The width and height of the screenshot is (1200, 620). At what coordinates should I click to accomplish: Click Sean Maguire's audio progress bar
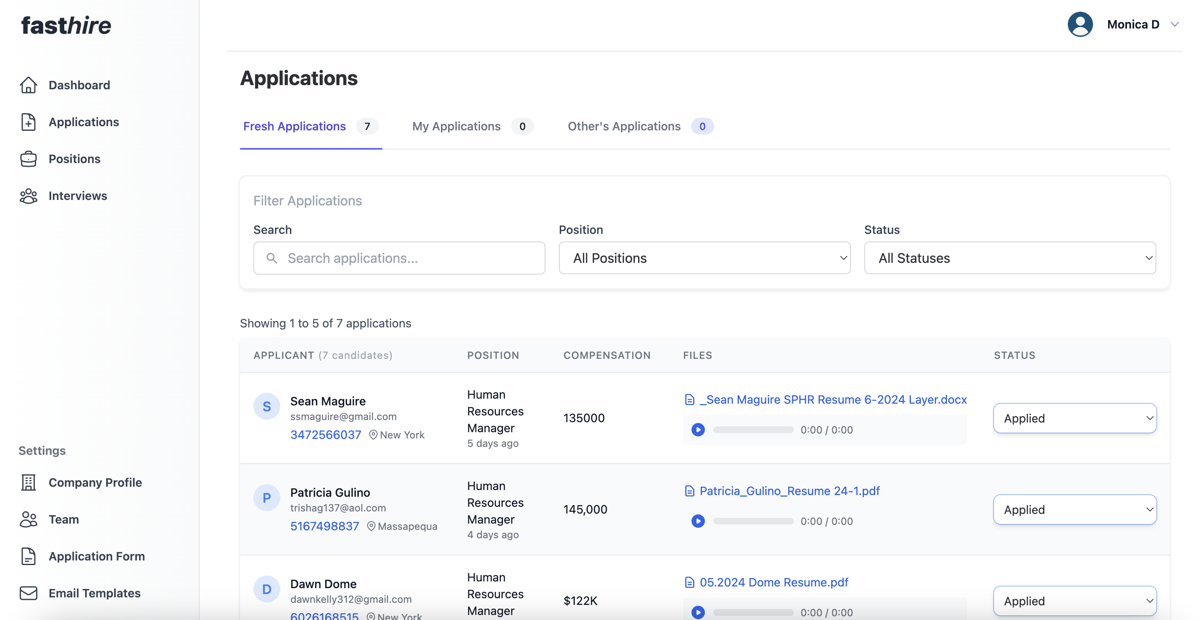coord(753,430)
